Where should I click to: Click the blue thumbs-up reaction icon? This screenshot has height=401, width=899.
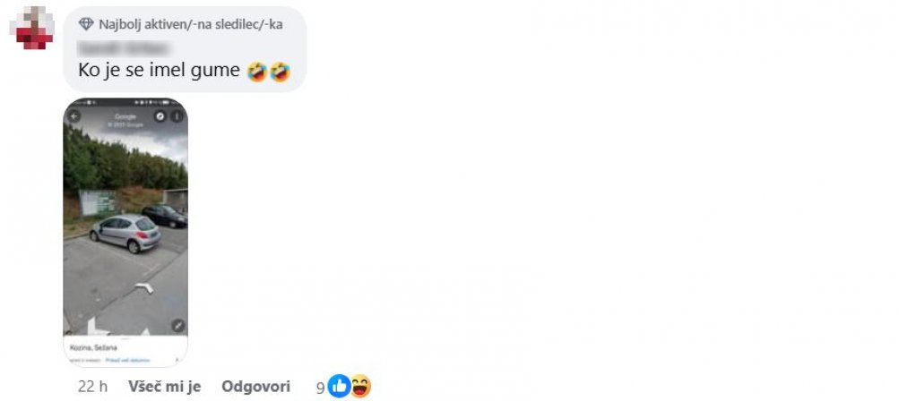(339, 387)
